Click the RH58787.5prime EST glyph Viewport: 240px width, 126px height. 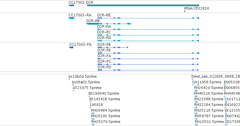click(196, 119)
